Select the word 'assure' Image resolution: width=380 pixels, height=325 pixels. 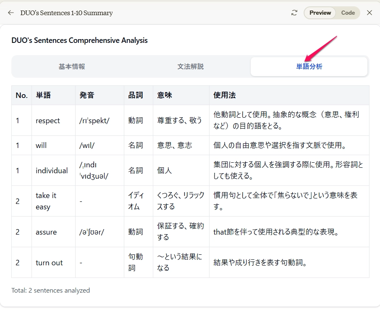pyautogui.click(x=46, y=232)
